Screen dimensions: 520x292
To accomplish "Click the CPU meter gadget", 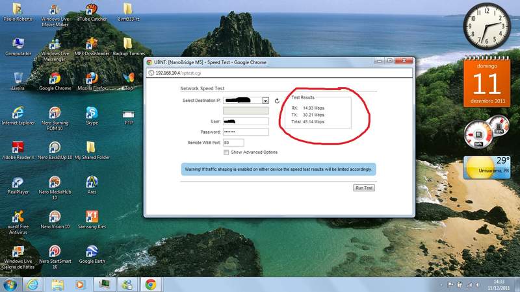I will tap(486, 132).
